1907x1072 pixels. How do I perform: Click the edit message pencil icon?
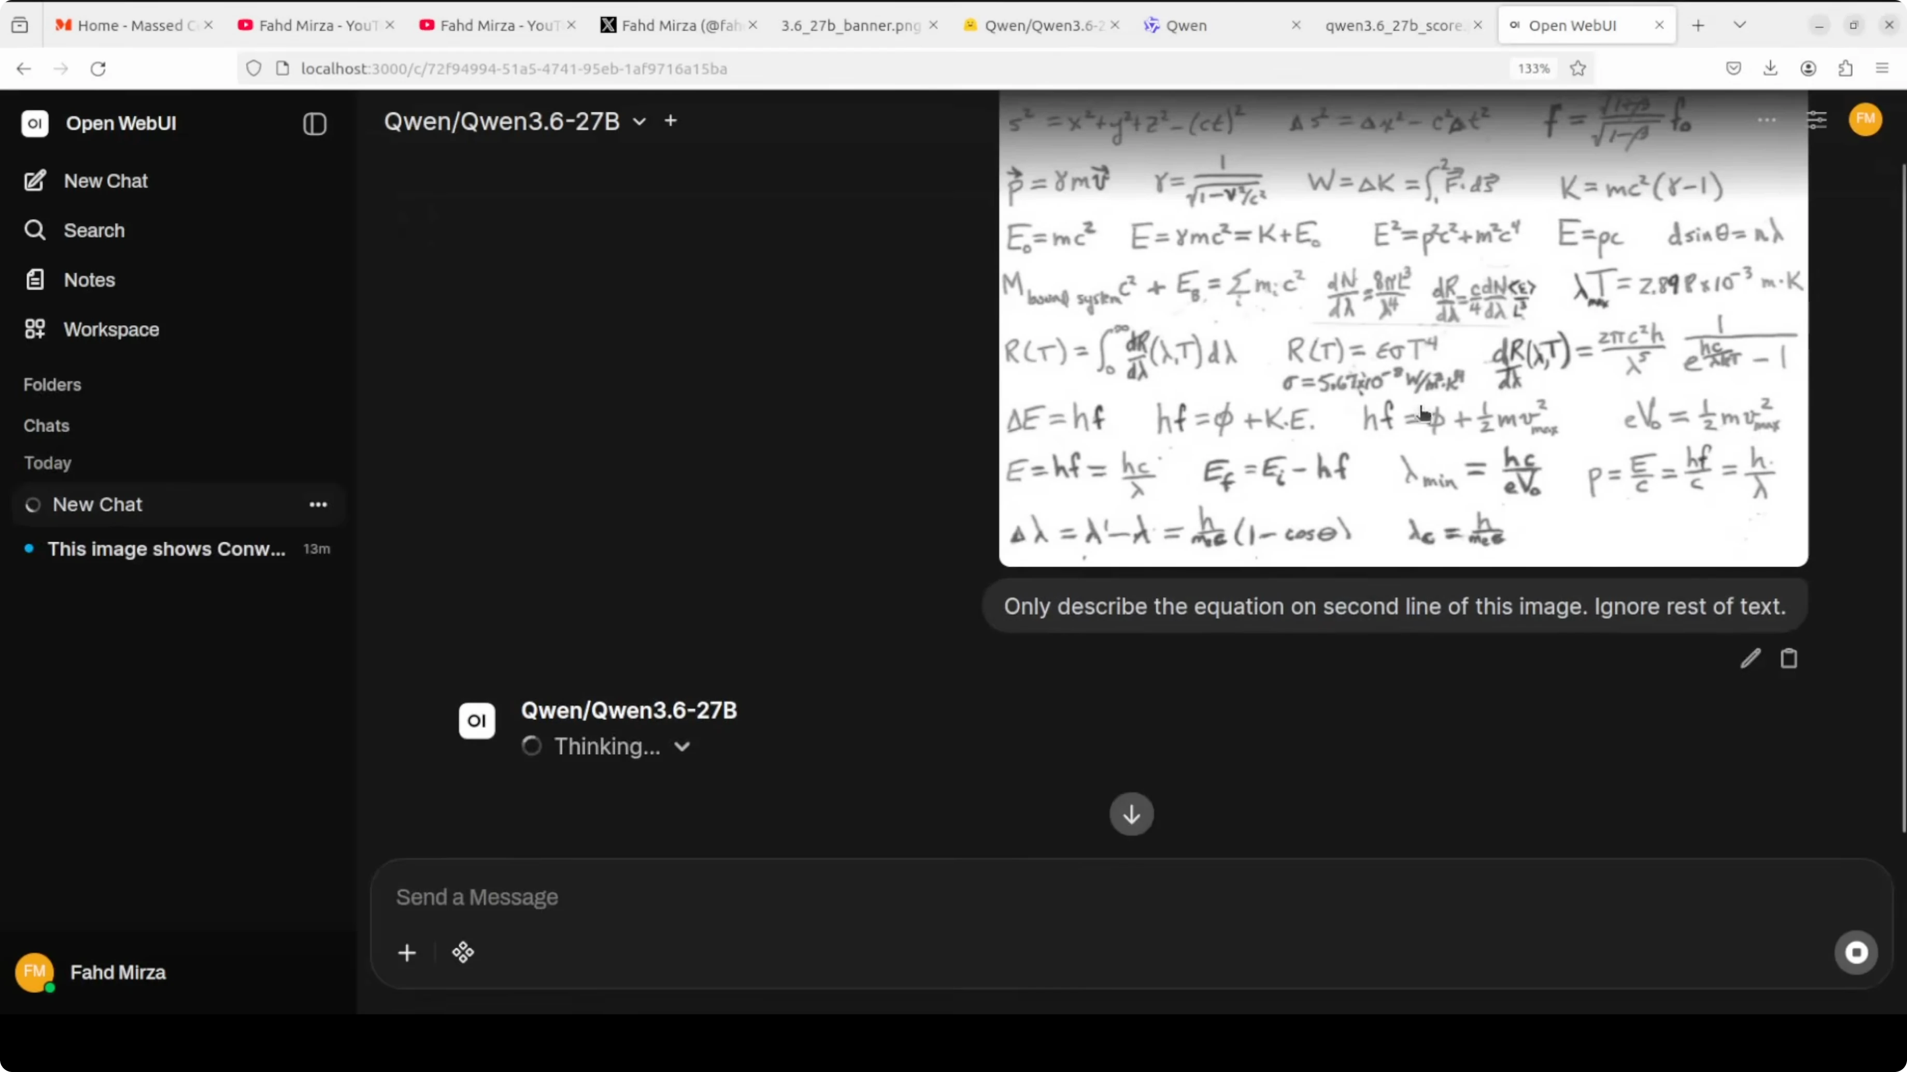click(1750, 658)
